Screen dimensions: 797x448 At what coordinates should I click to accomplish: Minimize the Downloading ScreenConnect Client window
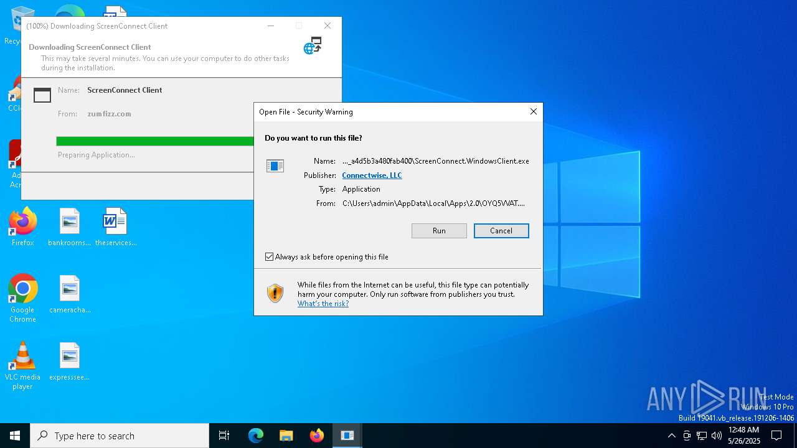click(x=271, y=26)
